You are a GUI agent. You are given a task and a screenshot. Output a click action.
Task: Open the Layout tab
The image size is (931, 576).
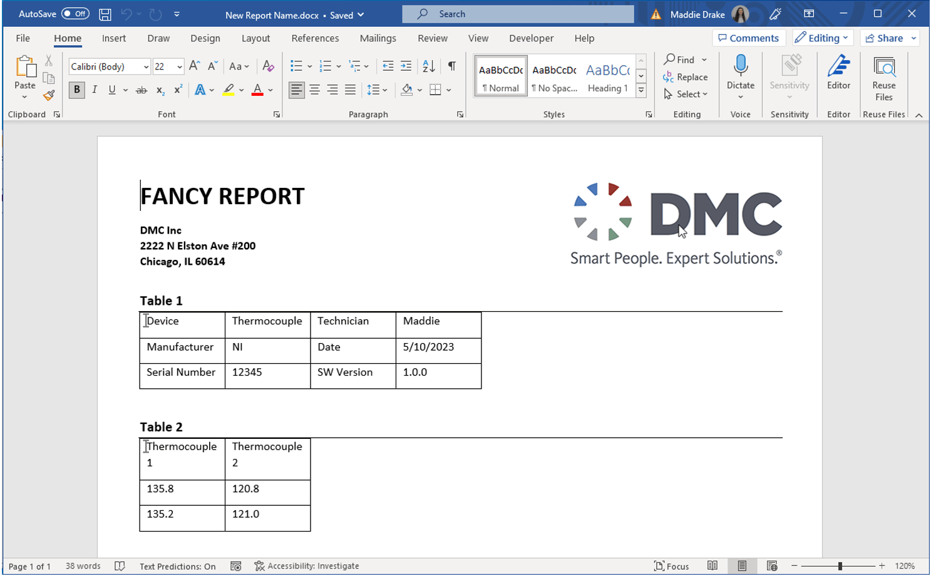pyautogui.click(x=255, y=38)
